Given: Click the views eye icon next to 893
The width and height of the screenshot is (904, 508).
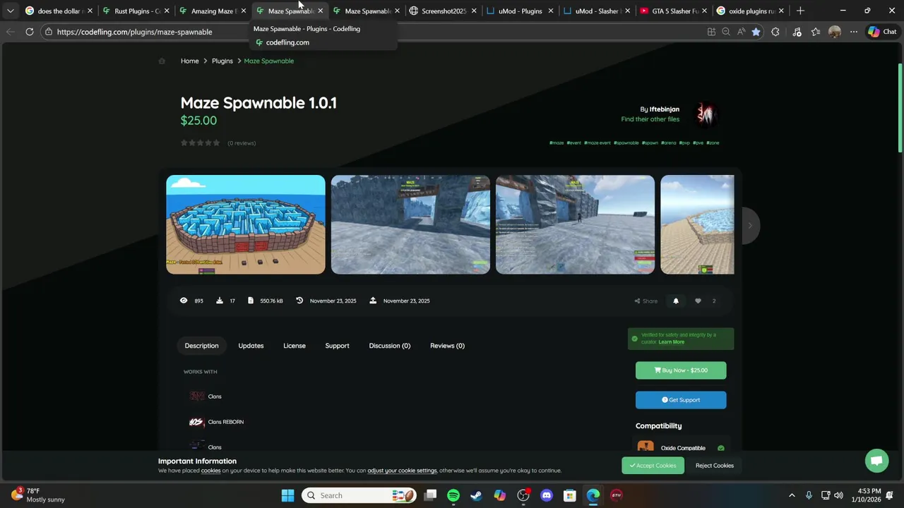Looking at the screenshot, I should click(184, 301).
